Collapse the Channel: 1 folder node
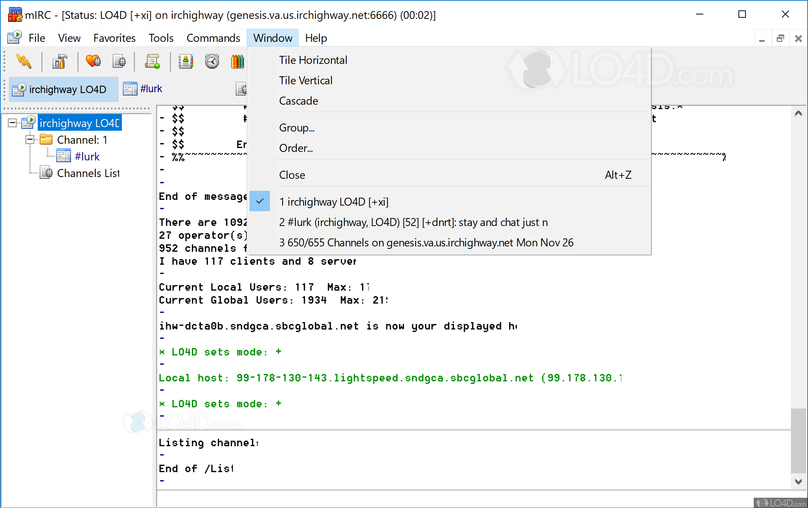The height and width of the screenshot is (508, 808). [x=30, y=140]
